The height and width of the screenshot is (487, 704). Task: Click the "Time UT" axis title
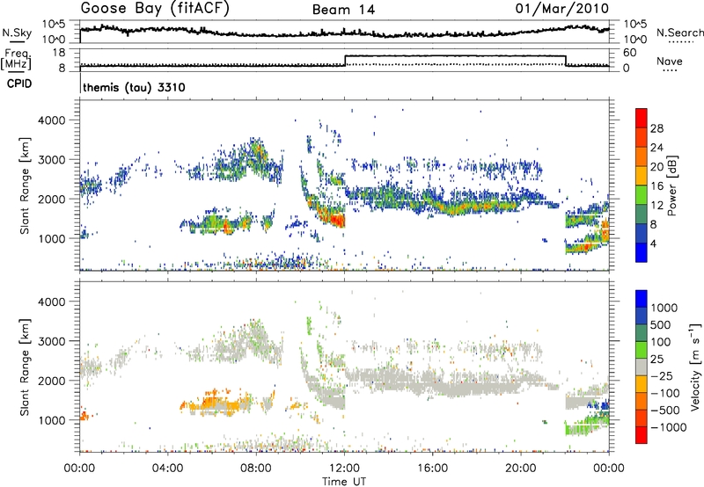(x=344, y=482)
